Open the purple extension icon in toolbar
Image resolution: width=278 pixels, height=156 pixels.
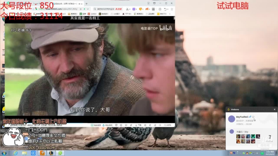pos(134,9)
